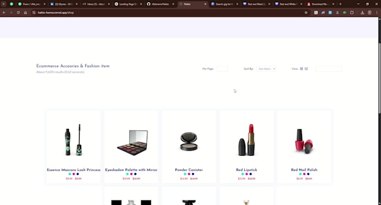
Task: Click the powder canister product image
Action: pos(189,141)
